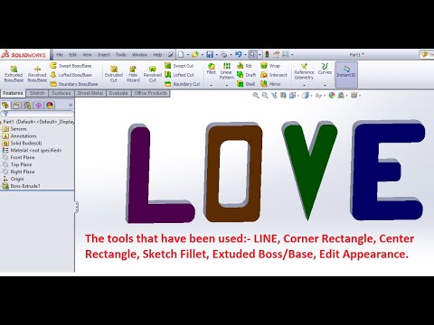Select the Linear Pattern tool

click(x=226, y=71)
